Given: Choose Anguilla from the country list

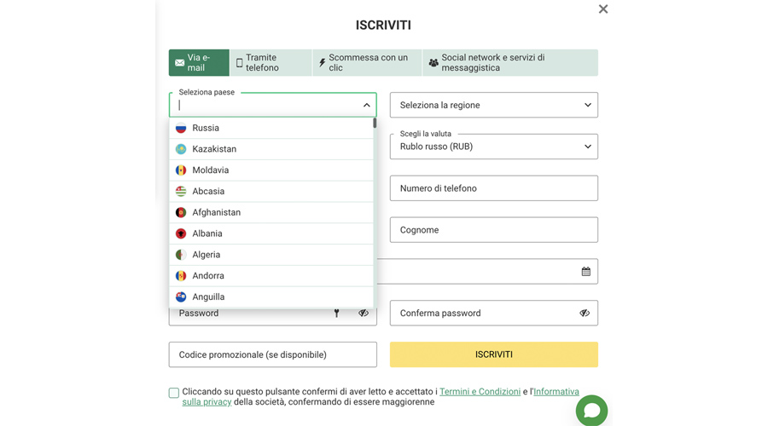Looking at the screenshot, I should 271,296.
